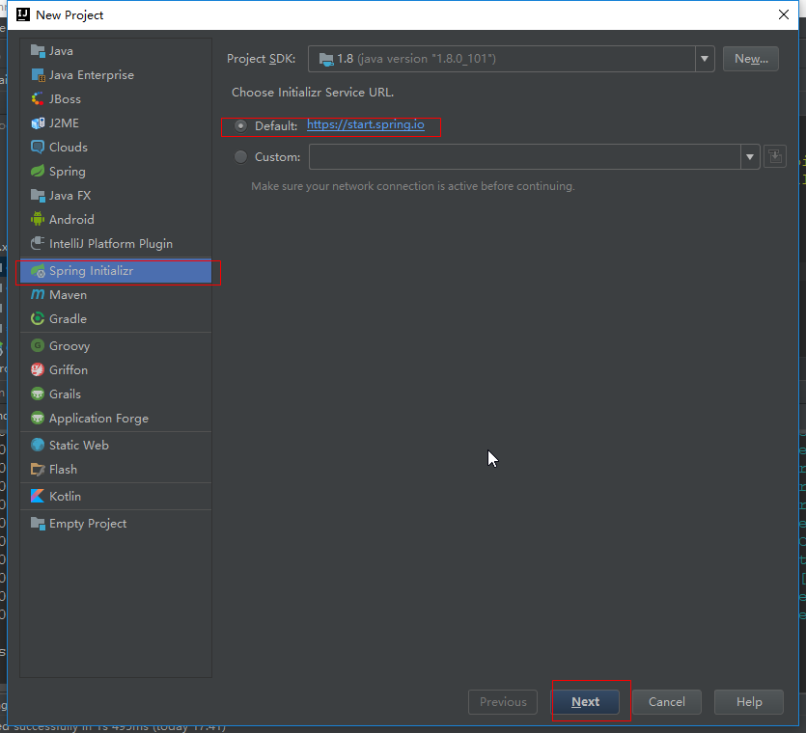Click the Spring leaf icon
This screenshot has height=733, width=806.
(38, 171)
